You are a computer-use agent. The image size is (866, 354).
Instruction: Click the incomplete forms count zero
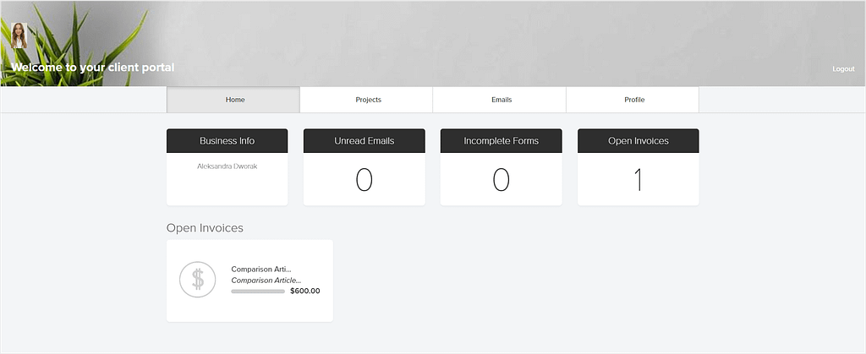[x=501, y=180]
